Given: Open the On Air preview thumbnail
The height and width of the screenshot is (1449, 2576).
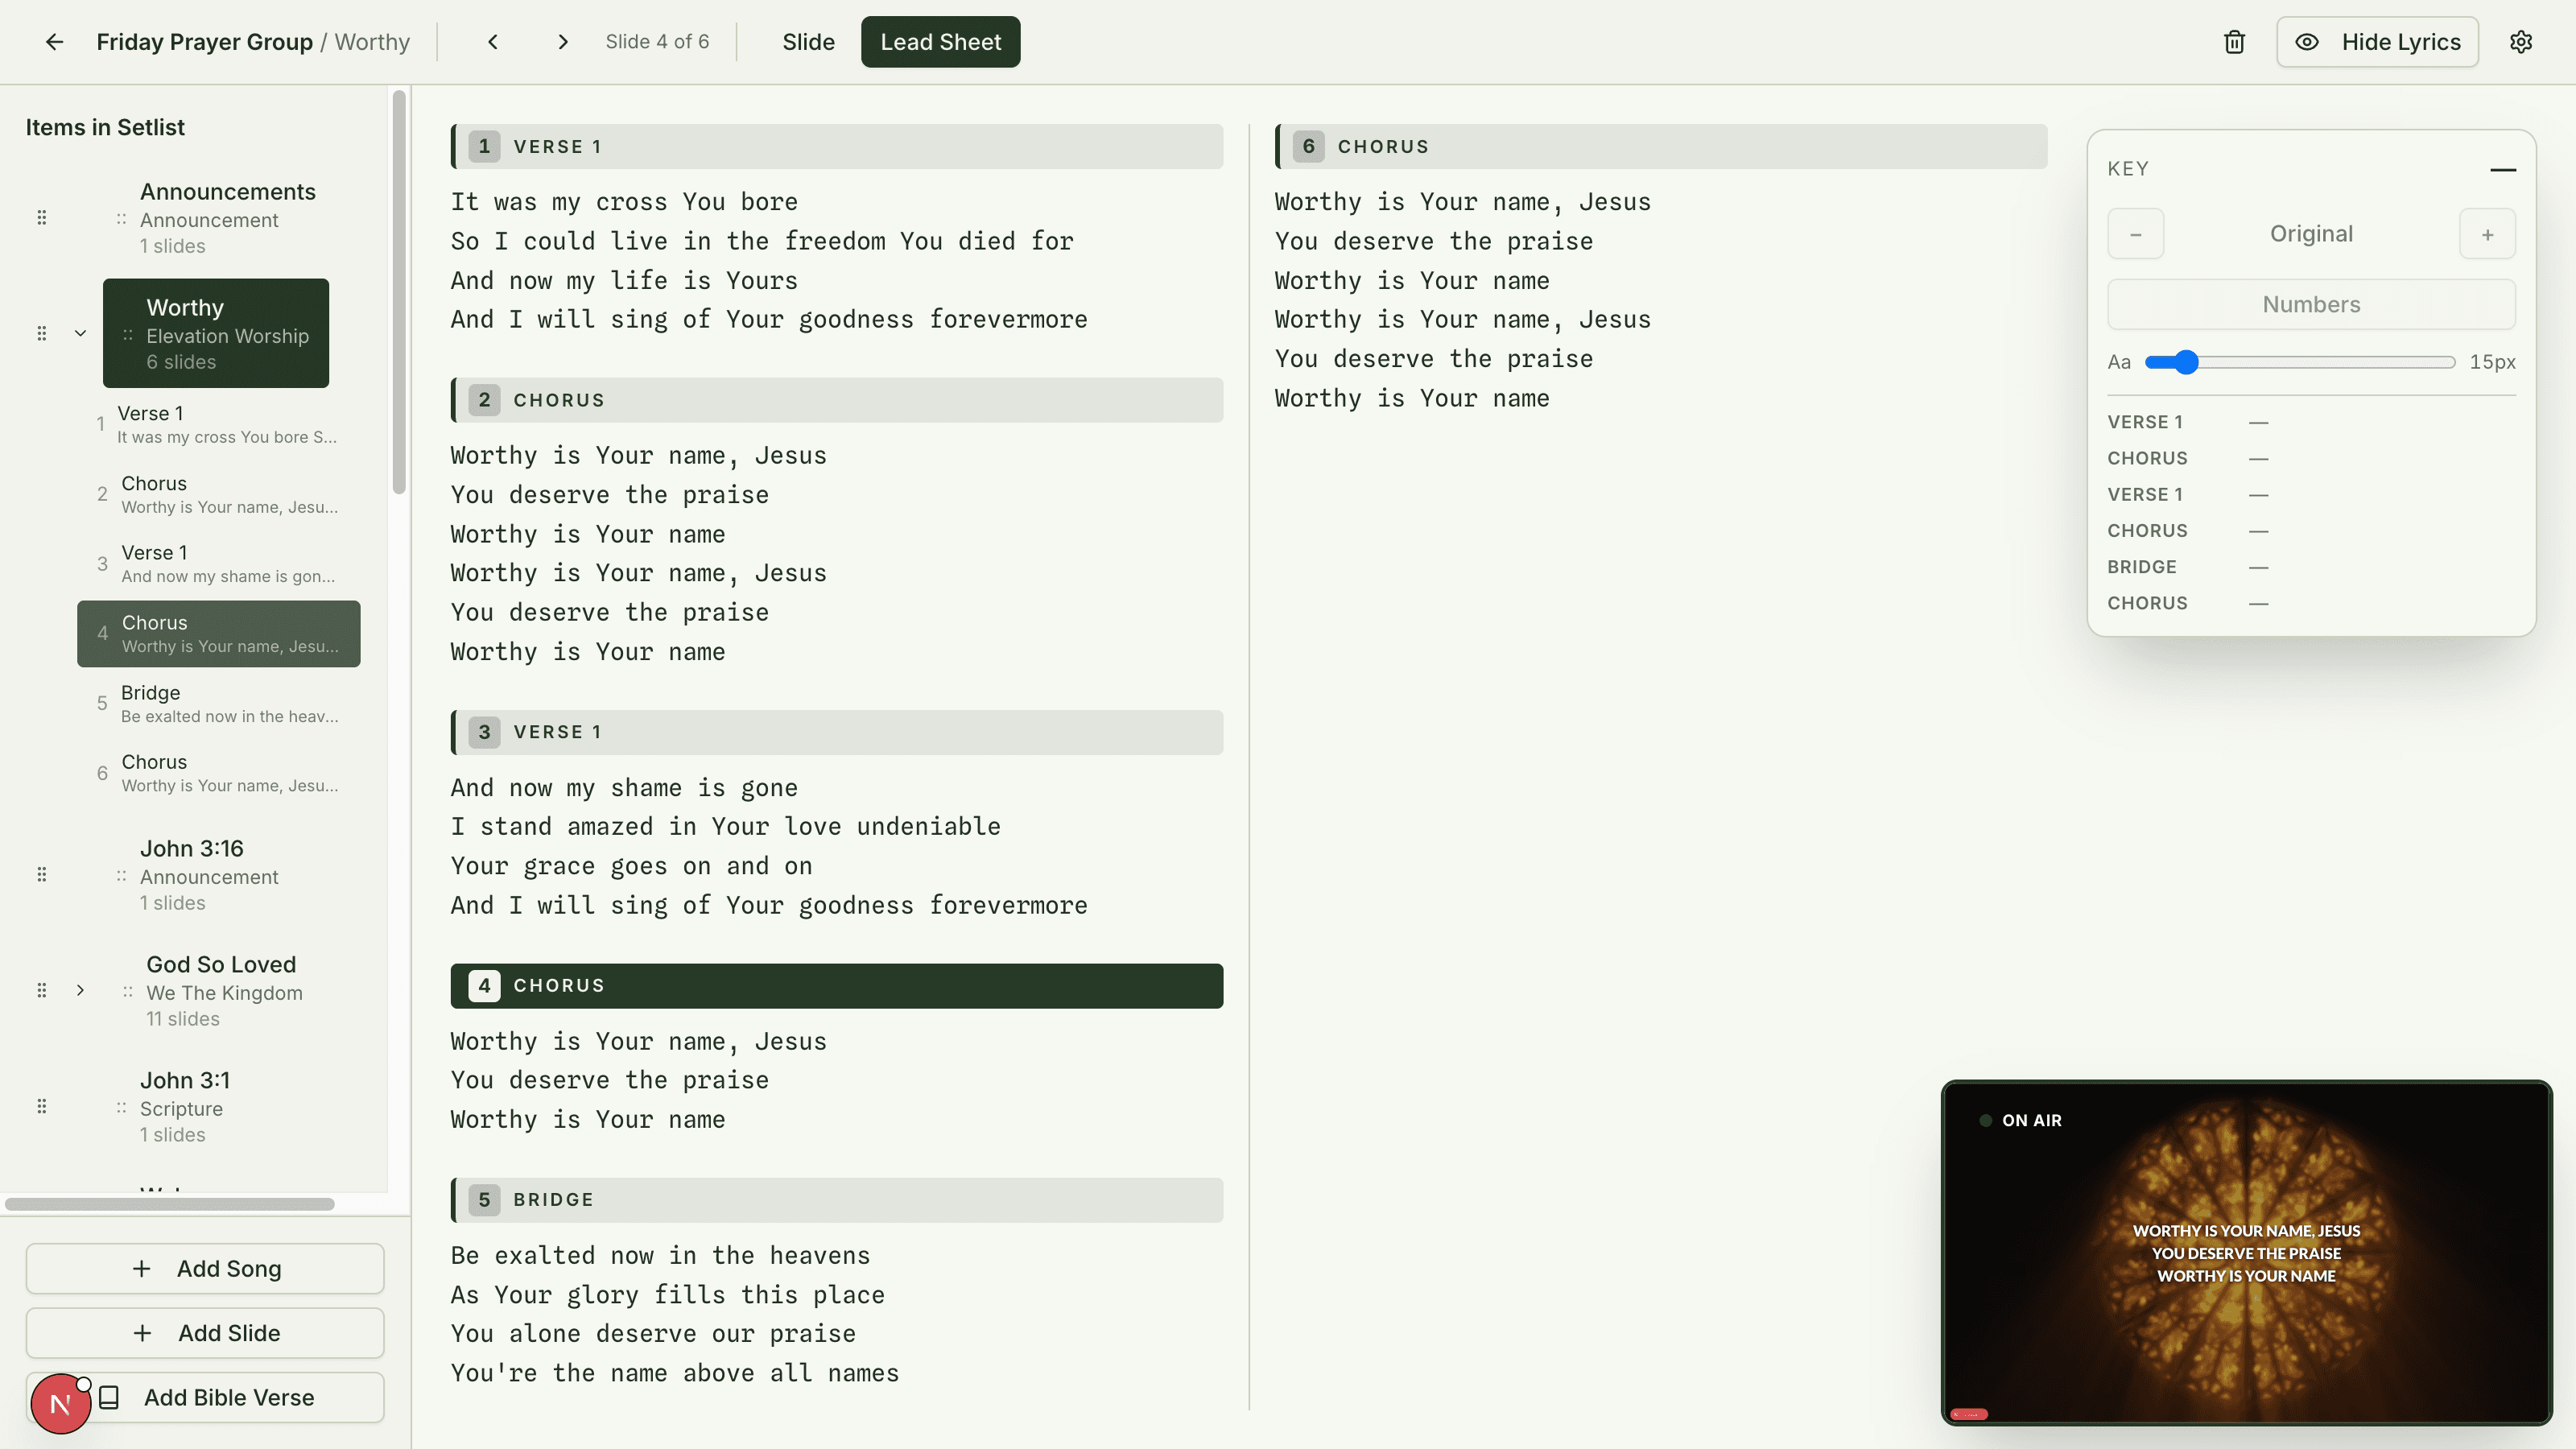Looking at the screenshot, I should point(2246,1252).
